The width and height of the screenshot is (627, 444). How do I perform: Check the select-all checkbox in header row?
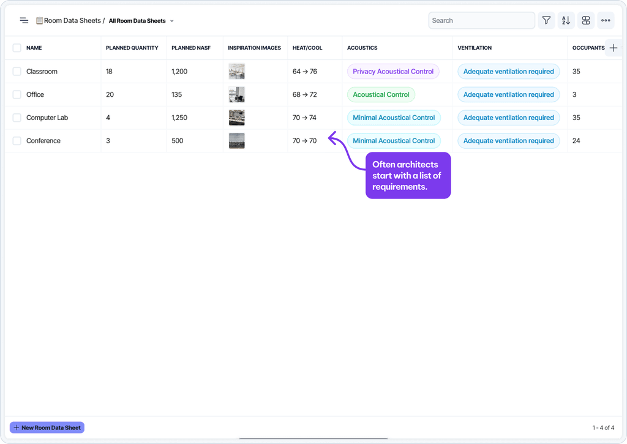(x=17, y=47)
